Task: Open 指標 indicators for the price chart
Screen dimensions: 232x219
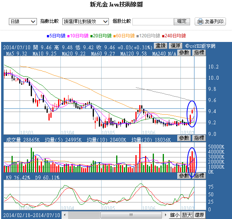Action: pyautogui.click(x=199, y=53)
